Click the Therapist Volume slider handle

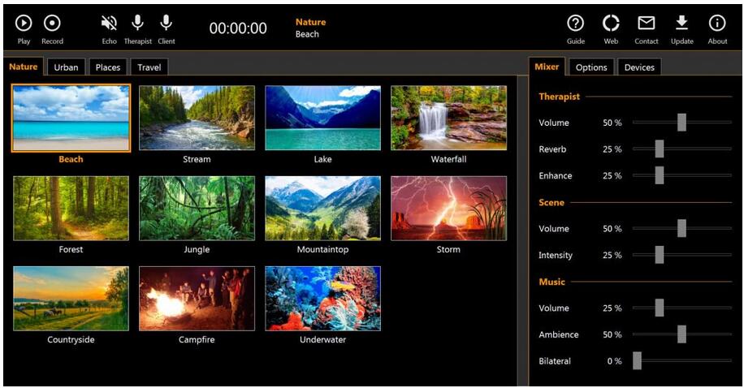pyautogui.click(x=681, y=123)
